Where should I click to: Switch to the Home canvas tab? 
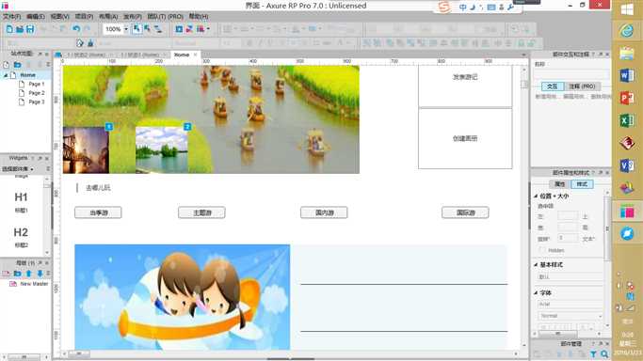pos(182,55)
